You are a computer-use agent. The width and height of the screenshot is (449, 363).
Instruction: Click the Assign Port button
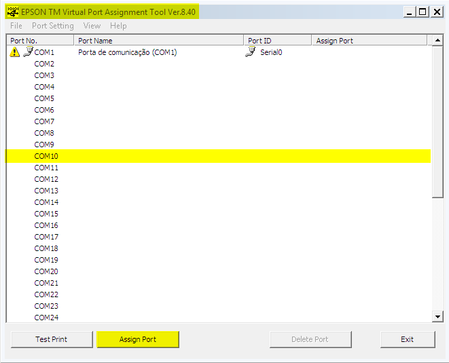tap(138, 339)
